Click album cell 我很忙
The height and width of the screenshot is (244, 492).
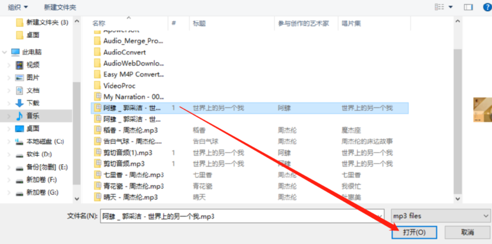click(351, 186)
